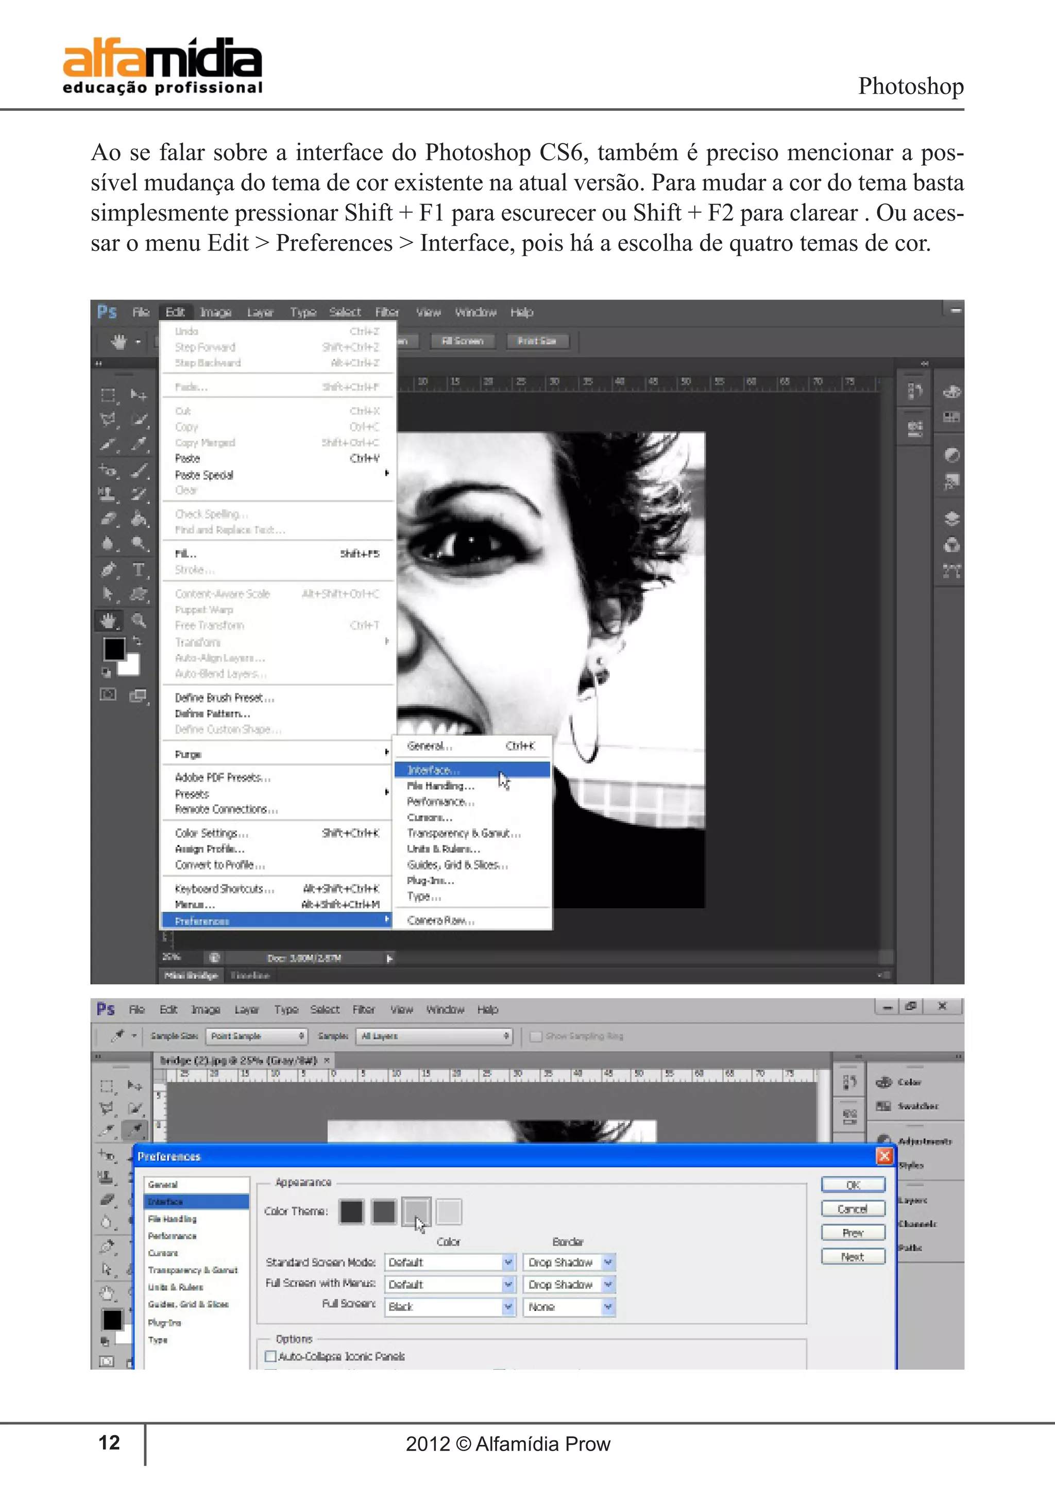
Task: Select the Pen tool in upper screenshot toolbox
Action: coord(108,570)
